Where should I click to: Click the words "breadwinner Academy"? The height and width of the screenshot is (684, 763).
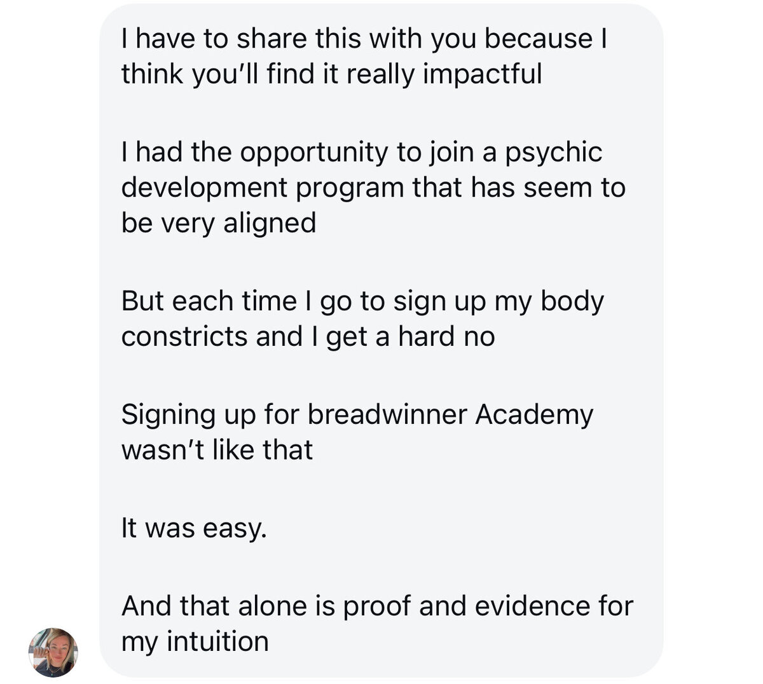click(x=450, y=414)
